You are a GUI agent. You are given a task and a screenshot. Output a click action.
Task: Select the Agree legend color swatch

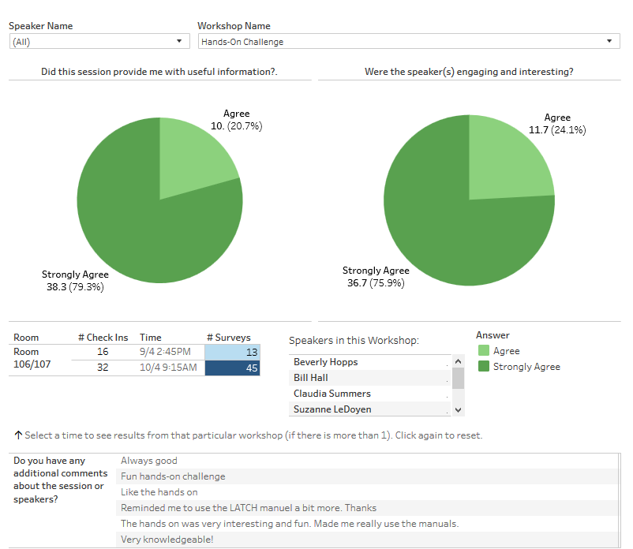(483, 351)
